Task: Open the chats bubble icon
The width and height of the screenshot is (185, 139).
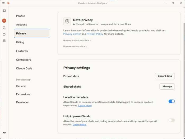Action: tap(4, 28)
